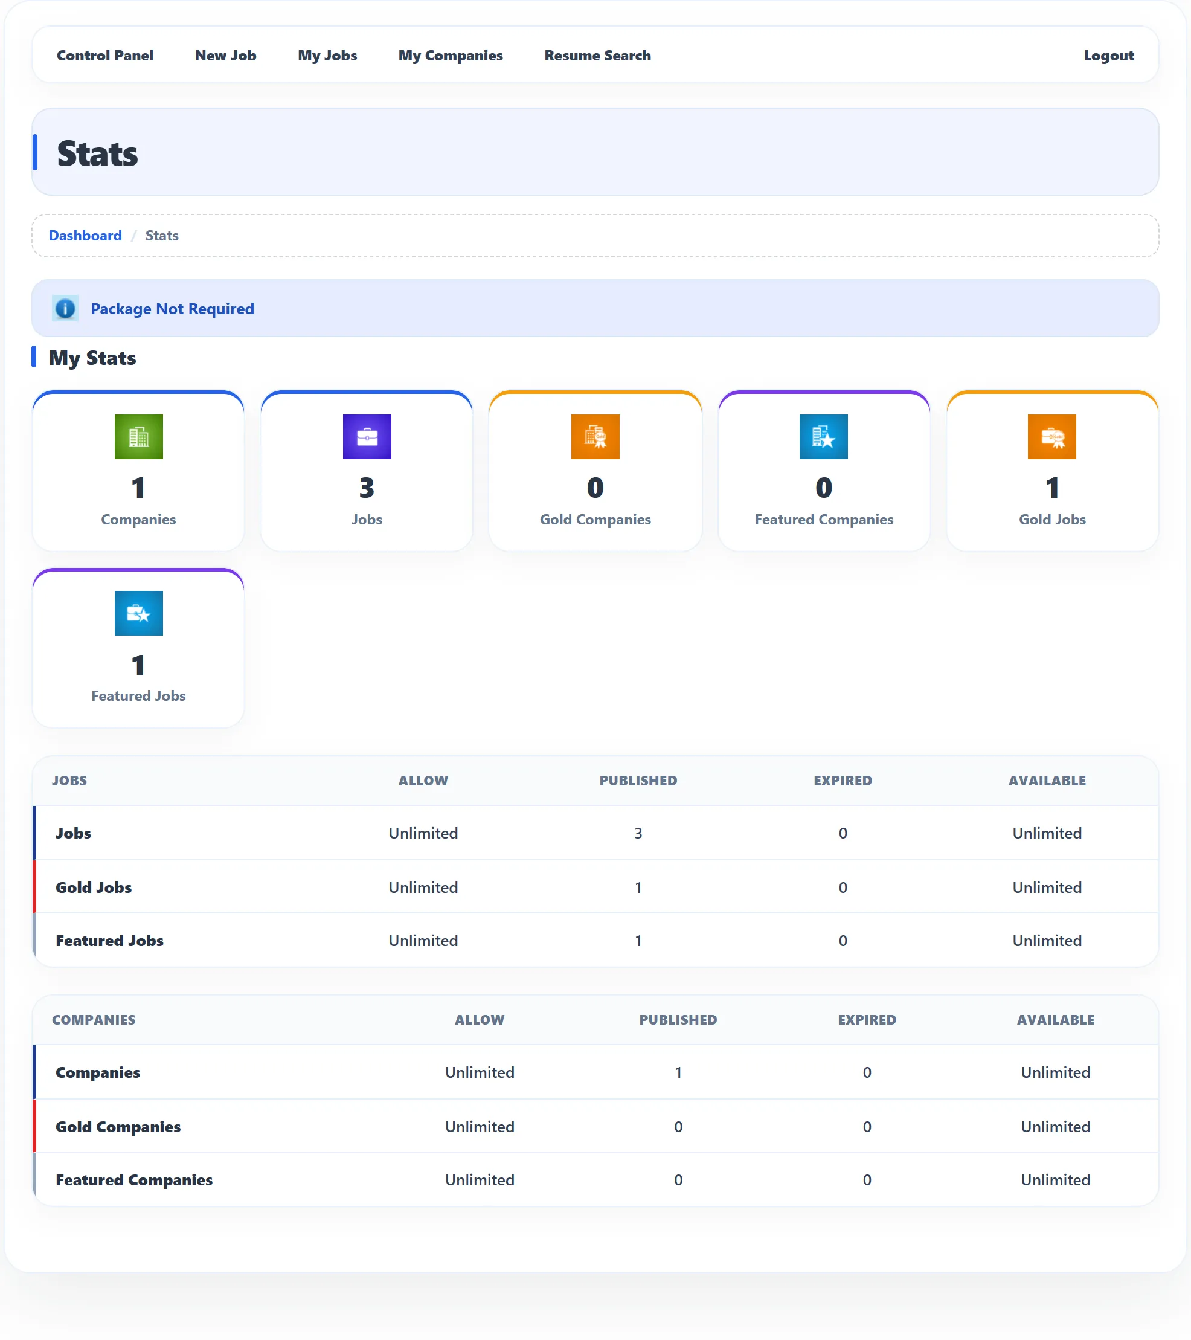The image size is (1191, 1340).
Task: Click the EXPIRED header in the Jobs table
Action: [x=843, y=780]
